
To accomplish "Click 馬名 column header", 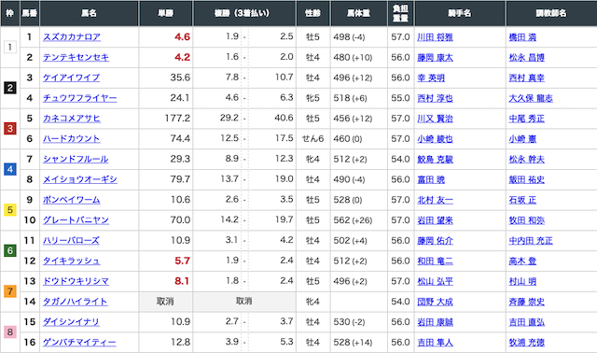I will coord(90,13).
